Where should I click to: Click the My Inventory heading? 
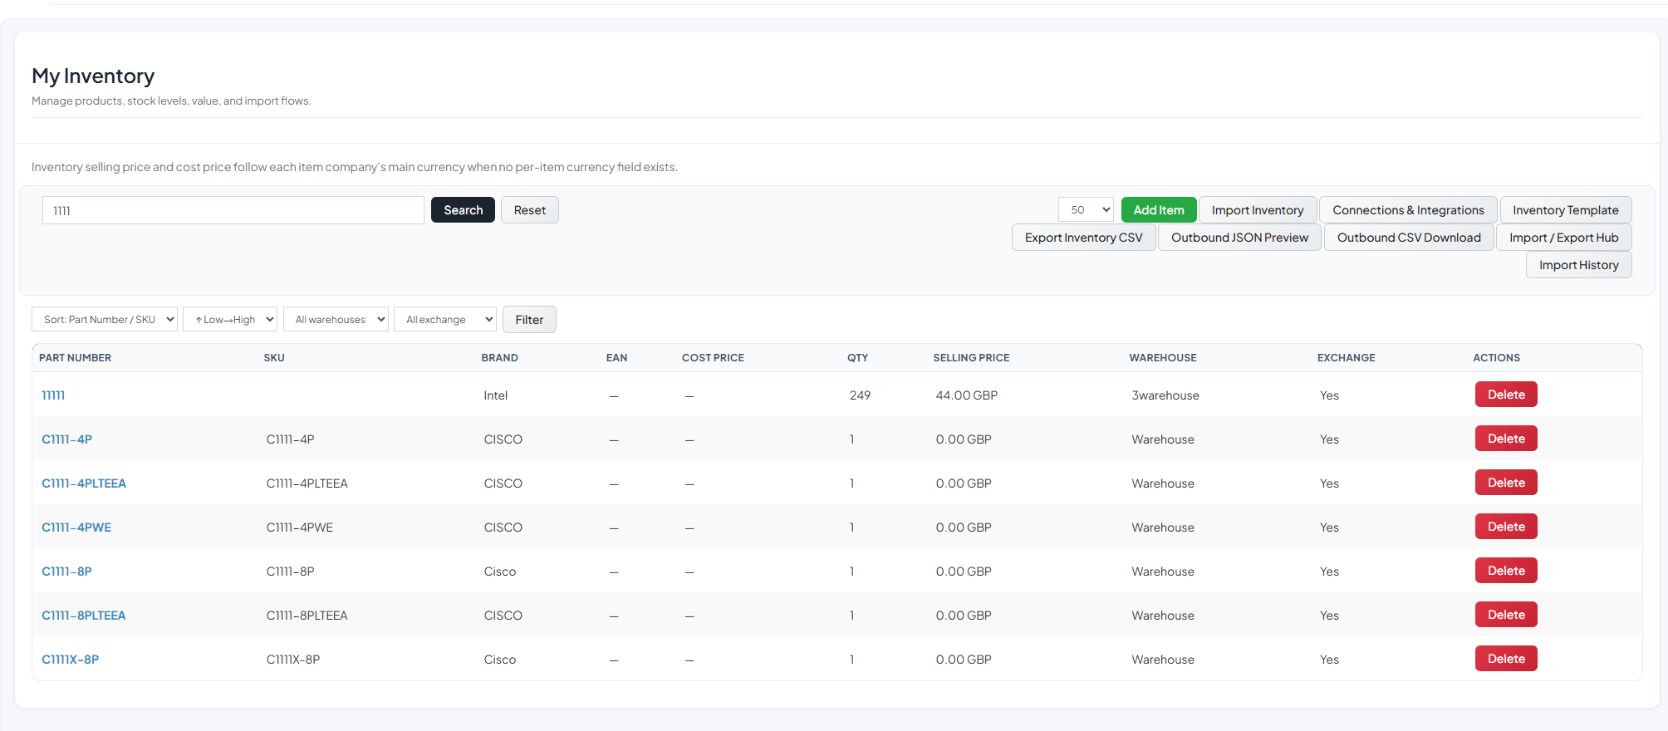point(93,76)
